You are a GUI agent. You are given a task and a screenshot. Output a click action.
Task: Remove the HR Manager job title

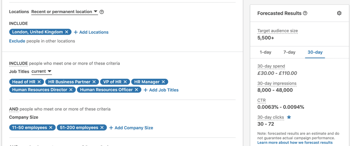[164, 82]
